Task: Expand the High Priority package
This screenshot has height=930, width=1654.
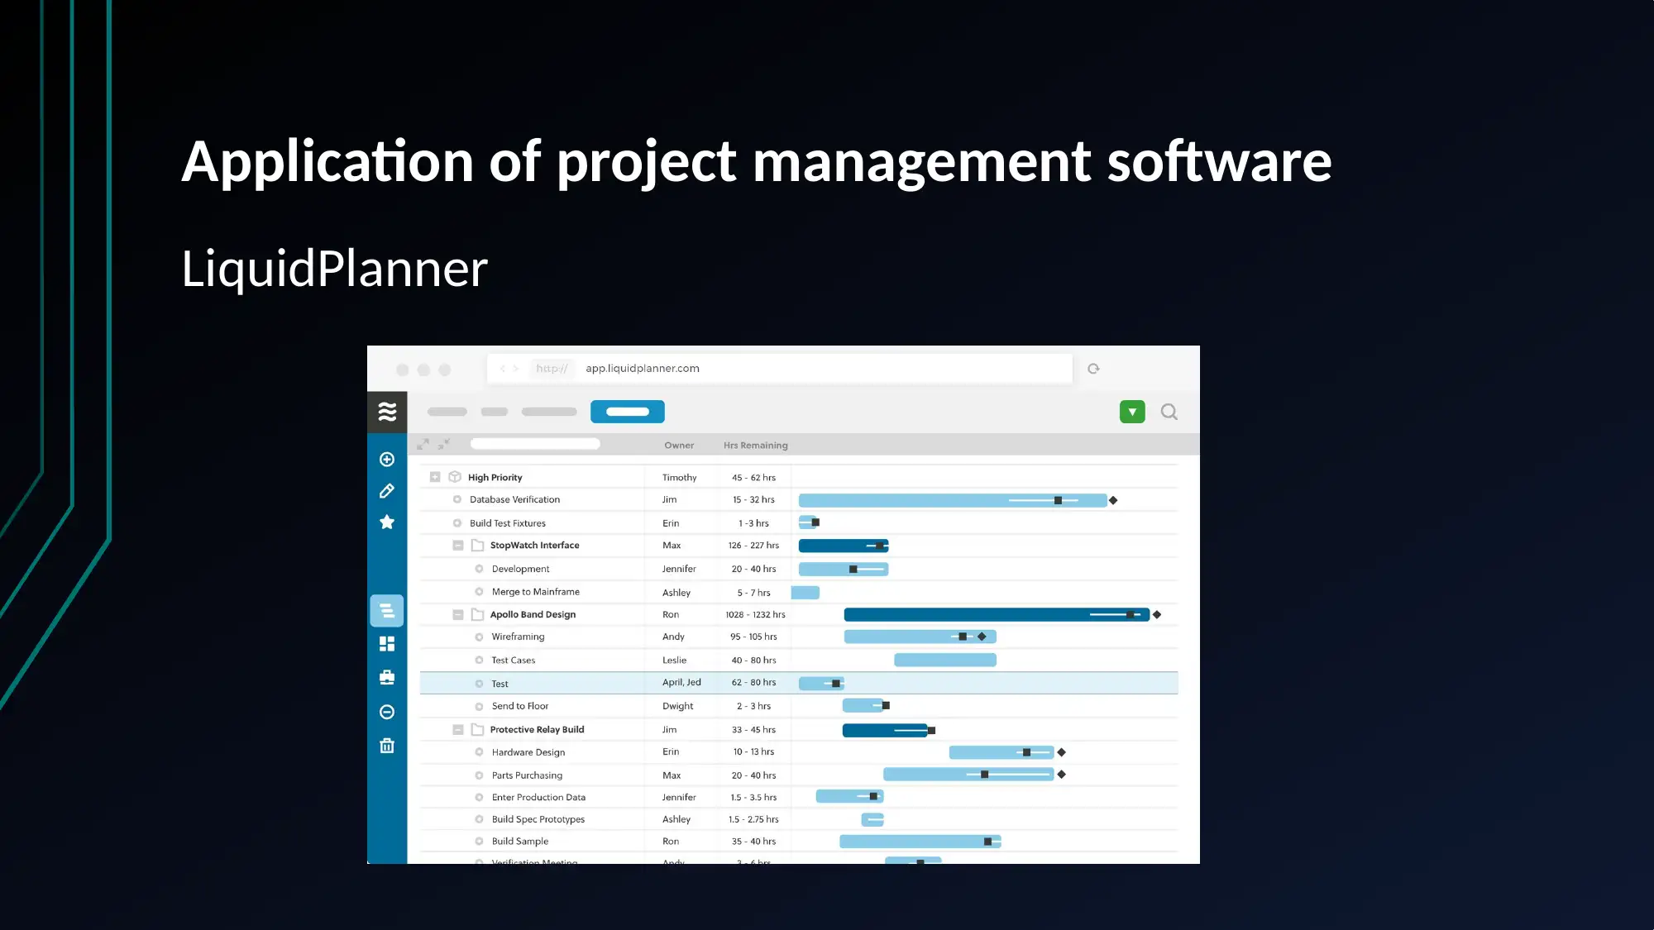Action: point(435,477)
